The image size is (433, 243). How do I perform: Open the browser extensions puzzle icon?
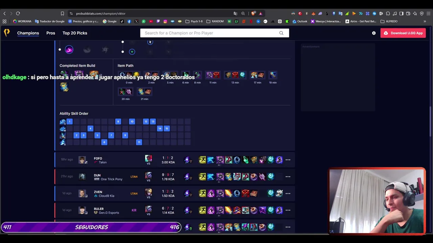tap(388, 13)
